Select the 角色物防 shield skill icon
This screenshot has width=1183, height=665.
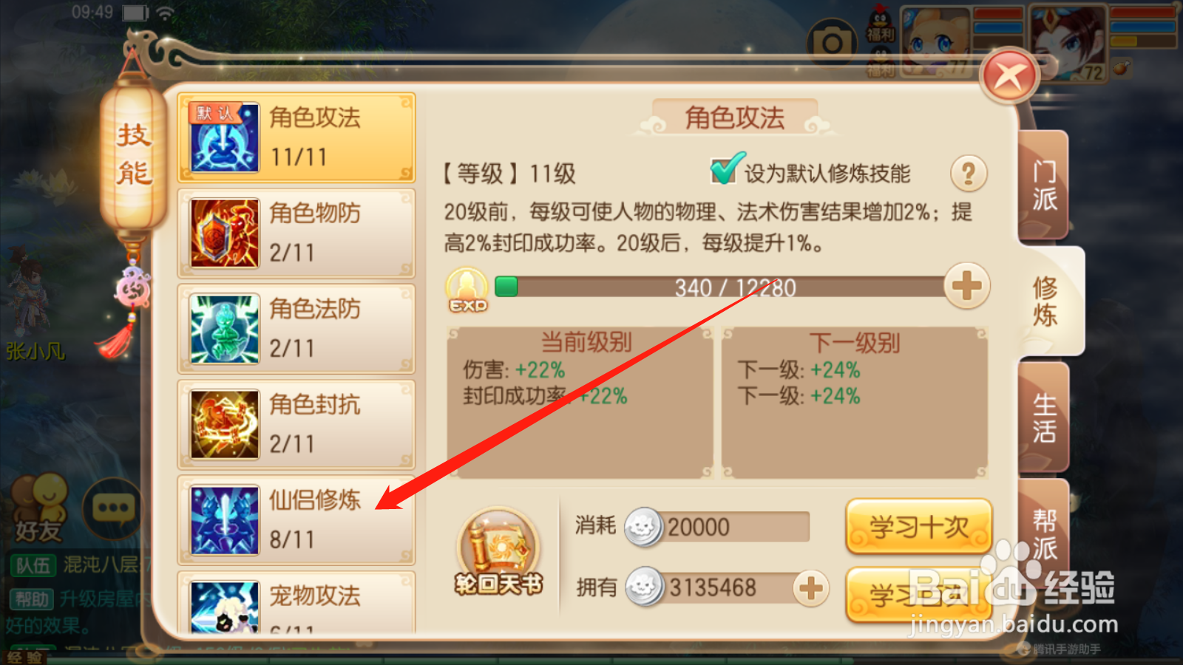225,233
